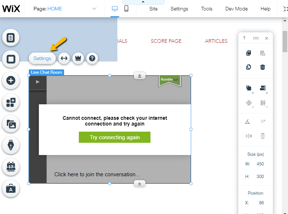The width and height of the screenshot is (288, 214).
Task: Open the Media manager sidebar icon
Action: (x=11, y=124)
